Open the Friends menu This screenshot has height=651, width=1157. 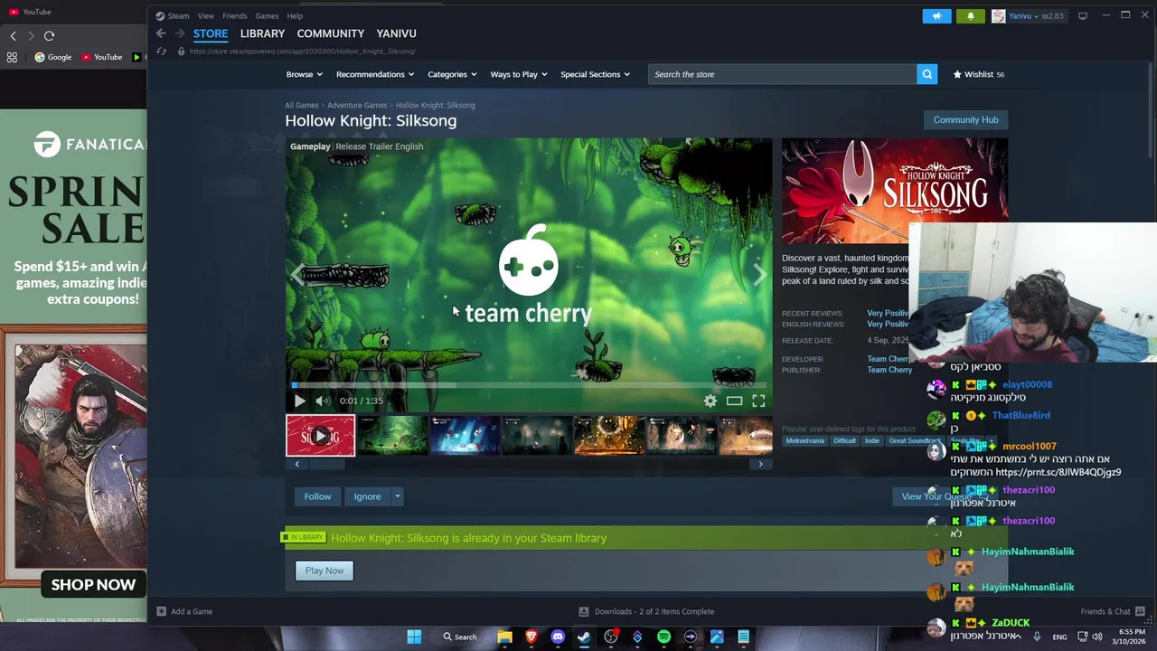234,15
